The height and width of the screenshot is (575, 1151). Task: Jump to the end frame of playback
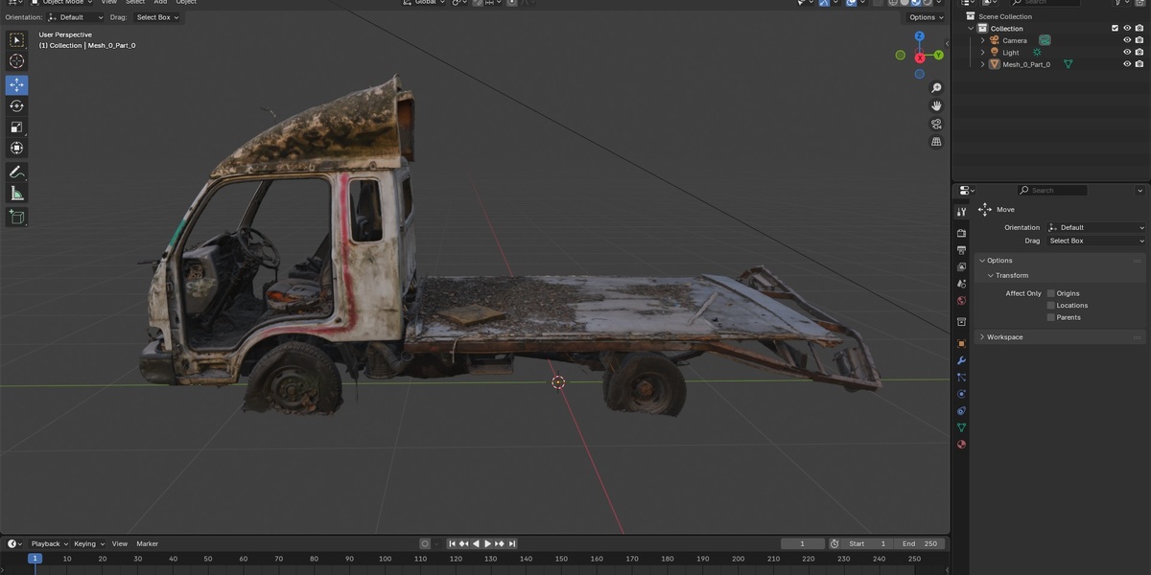pyautogui.click(x=512, y=543)
